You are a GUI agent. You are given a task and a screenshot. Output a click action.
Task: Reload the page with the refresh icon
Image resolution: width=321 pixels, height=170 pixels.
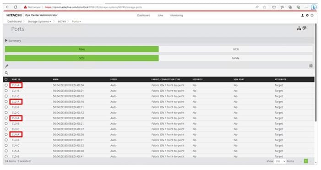16,7
